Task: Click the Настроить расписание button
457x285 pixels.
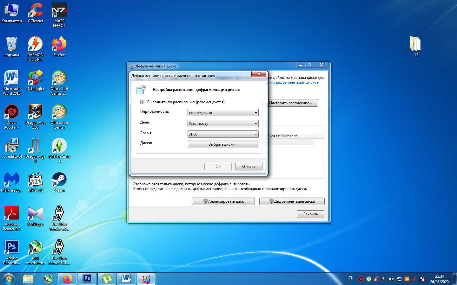Action: click(x=293, y=103)
